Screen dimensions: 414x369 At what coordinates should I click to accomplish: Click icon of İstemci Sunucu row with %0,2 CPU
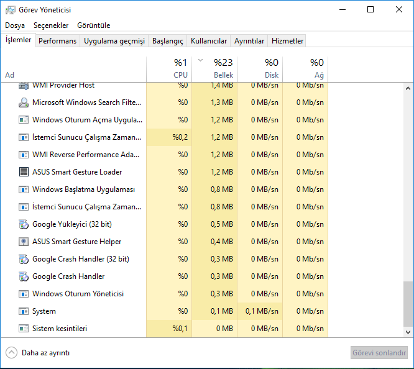(24, 137)
